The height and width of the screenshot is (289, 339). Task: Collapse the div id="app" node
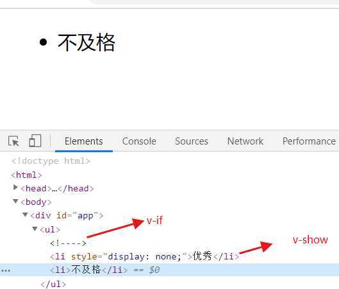(x=25, y=215)
